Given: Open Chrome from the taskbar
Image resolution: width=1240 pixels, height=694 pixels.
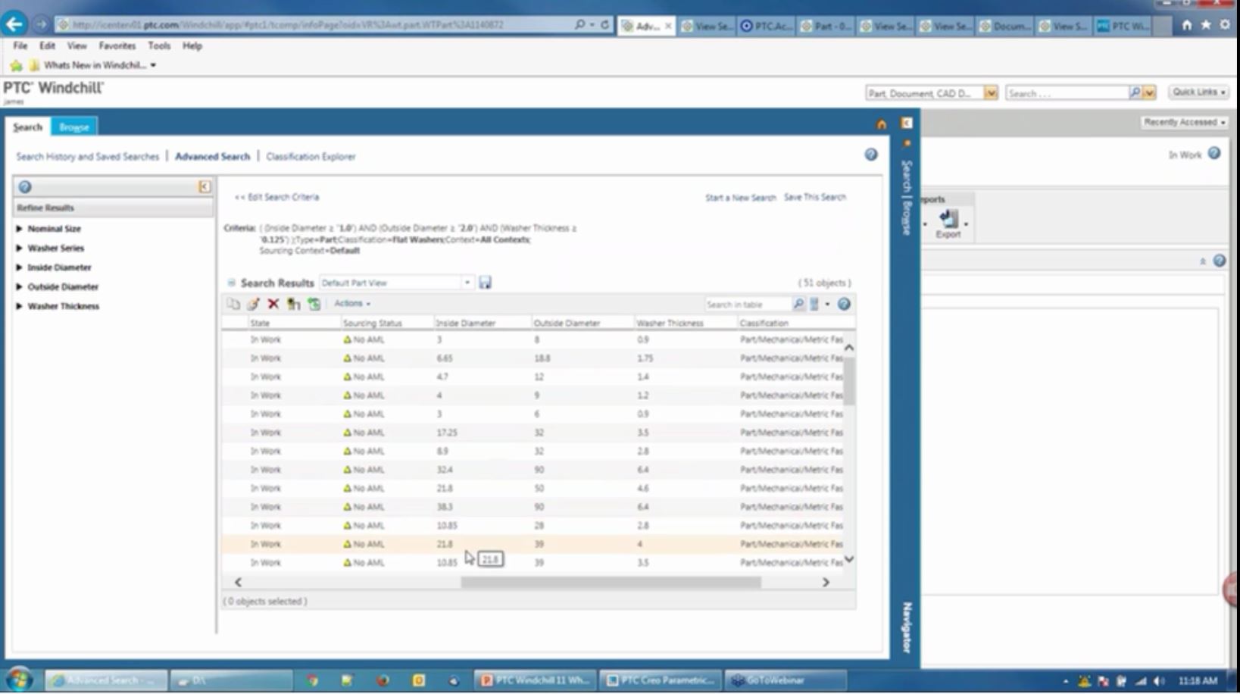Looking at the screenshot, I should click(x=312, y=680).
